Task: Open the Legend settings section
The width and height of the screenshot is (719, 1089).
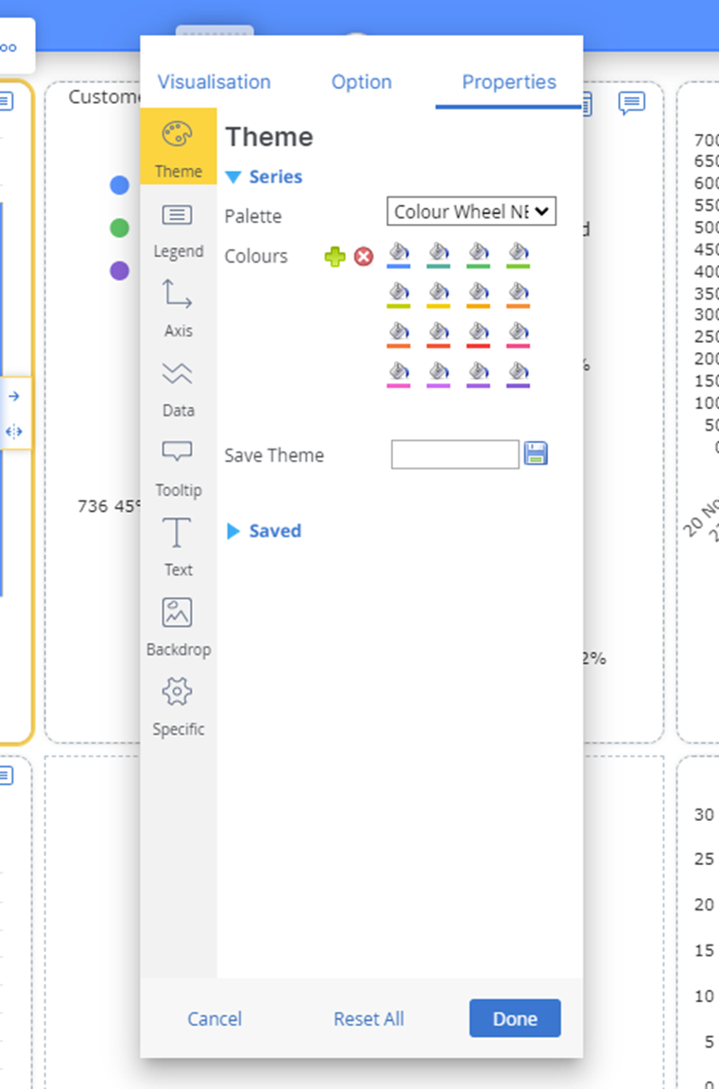Action: tap(178, 229)
